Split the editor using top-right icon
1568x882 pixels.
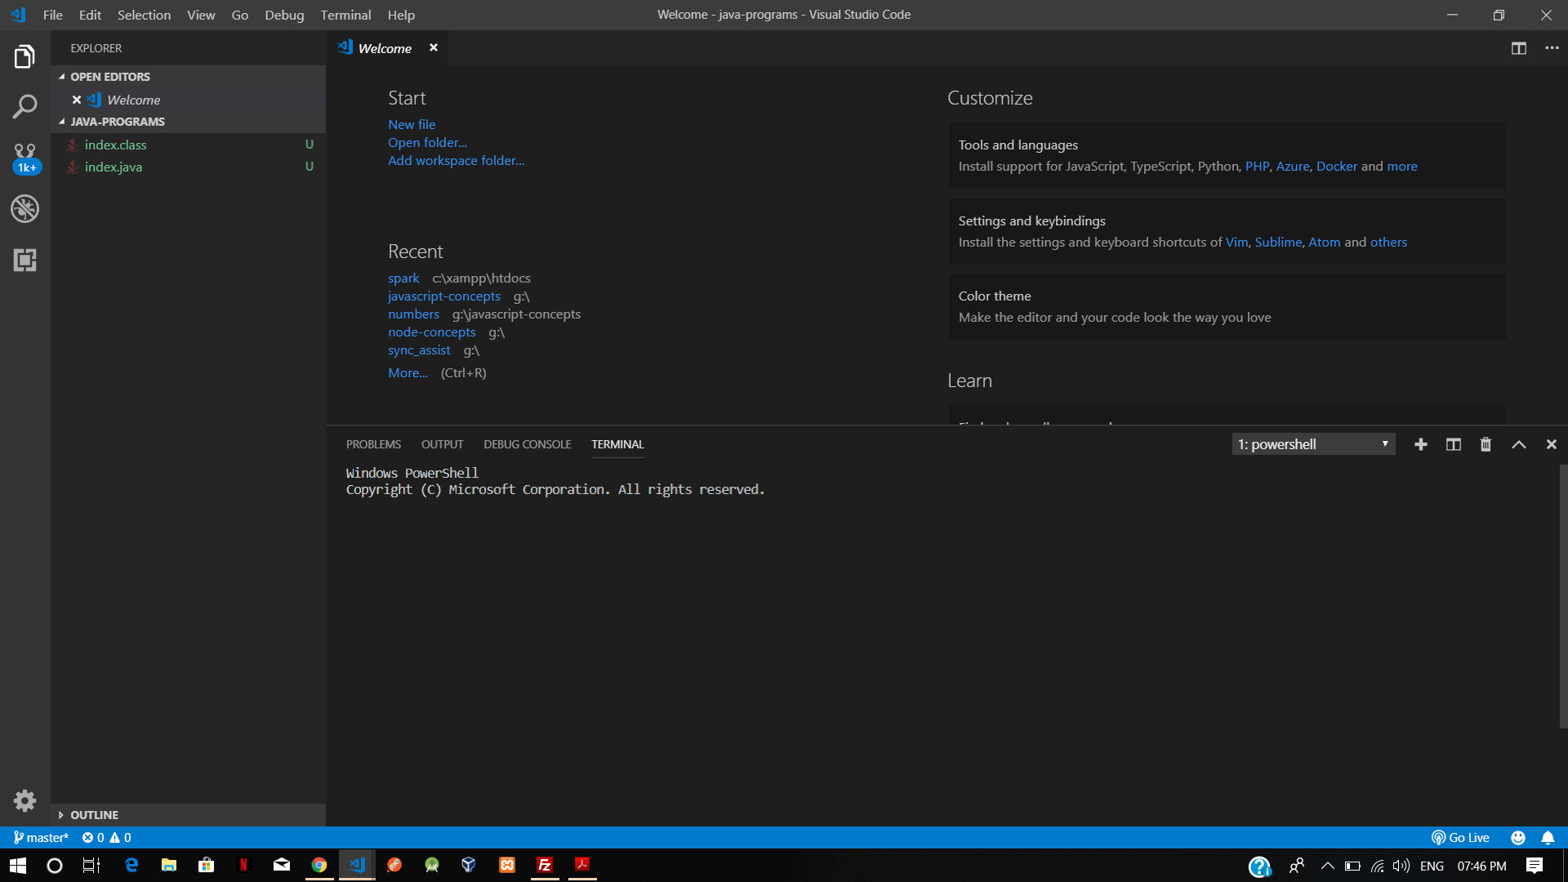point(1518,48)
